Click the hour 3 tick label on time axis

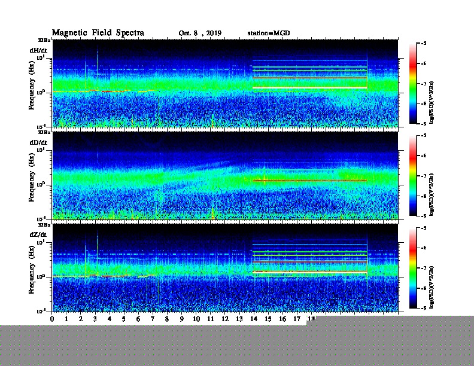(x=95, y=319)
